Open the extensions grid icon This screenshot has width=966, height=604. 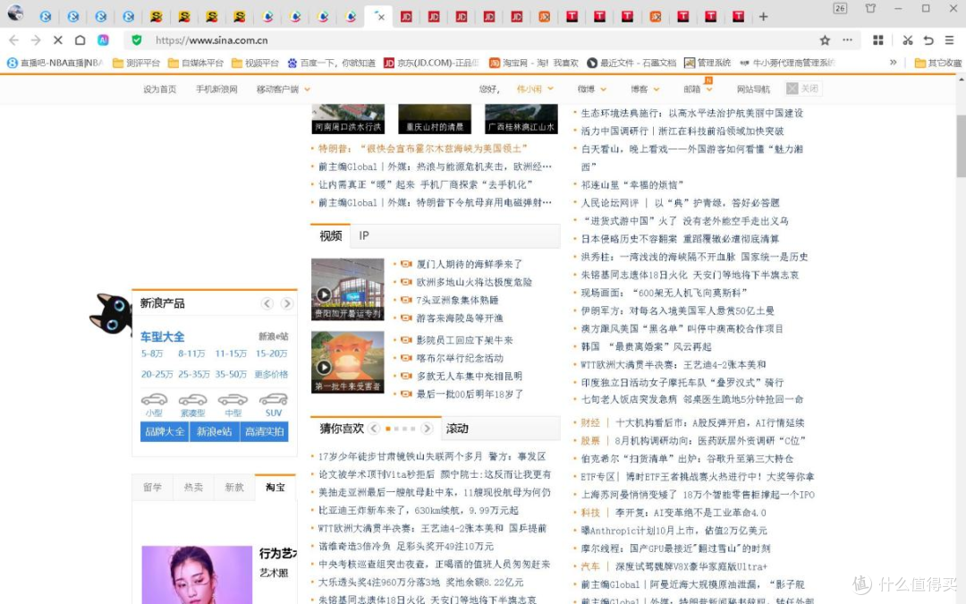click(878, 40)
